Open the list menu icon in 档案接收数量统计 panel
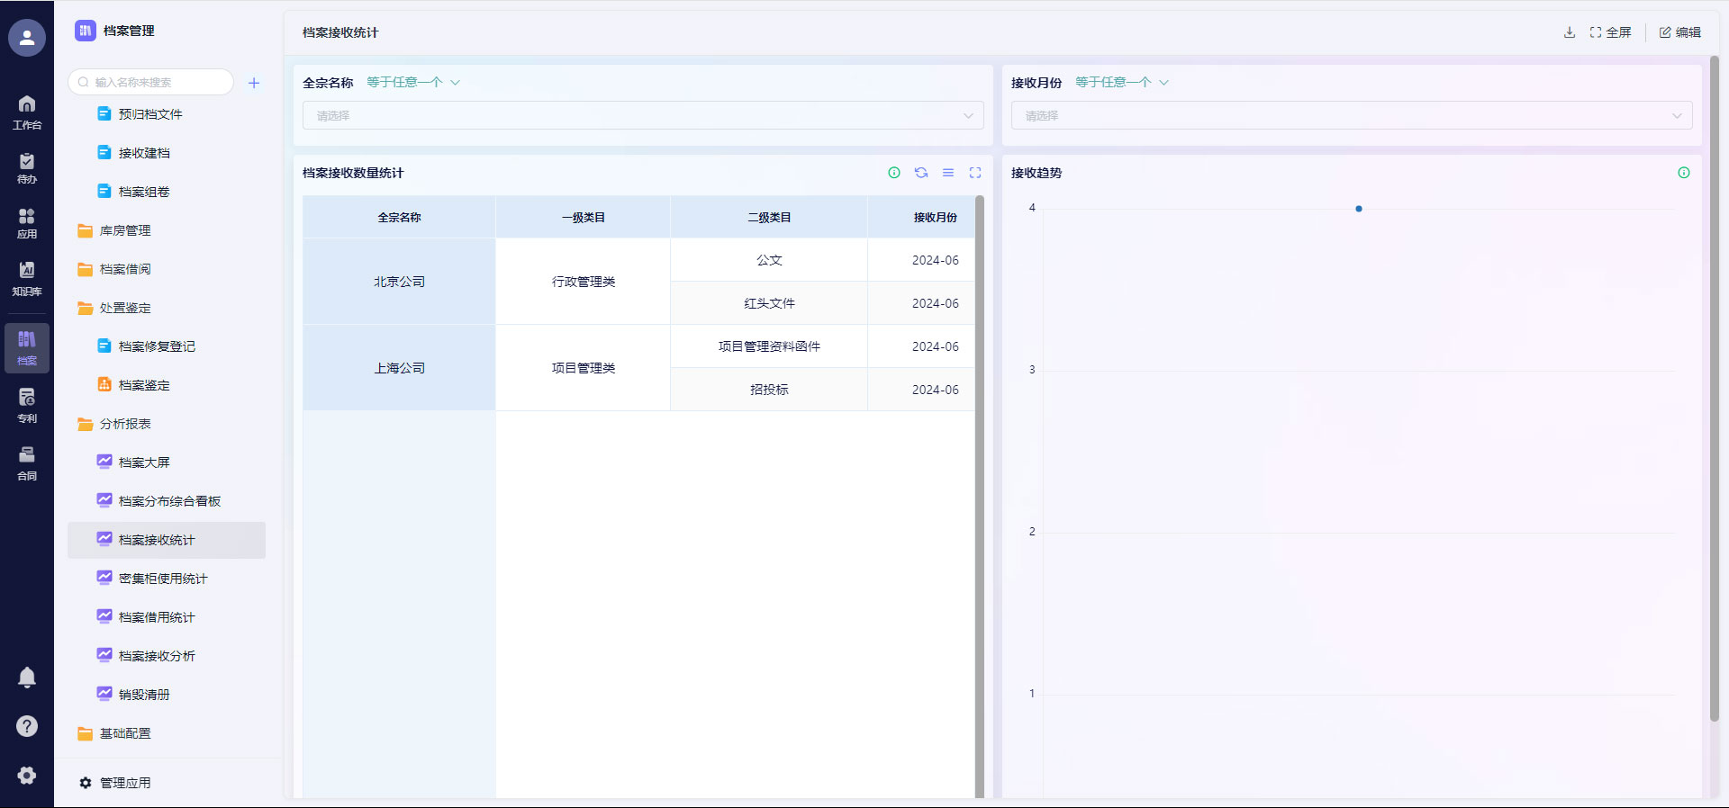 click(947, 173)
